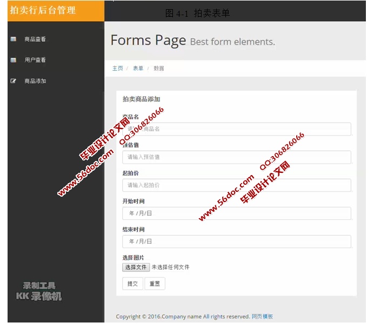Focus the 起拍价 input field
The image size is (374, 336).
click(237, 185)
